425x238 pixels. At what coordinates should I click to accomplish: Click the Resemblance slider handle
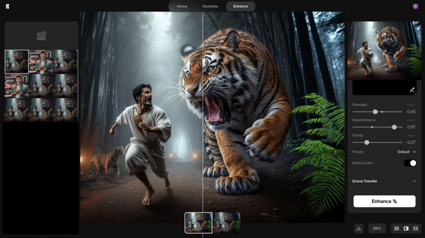point(394,127)
